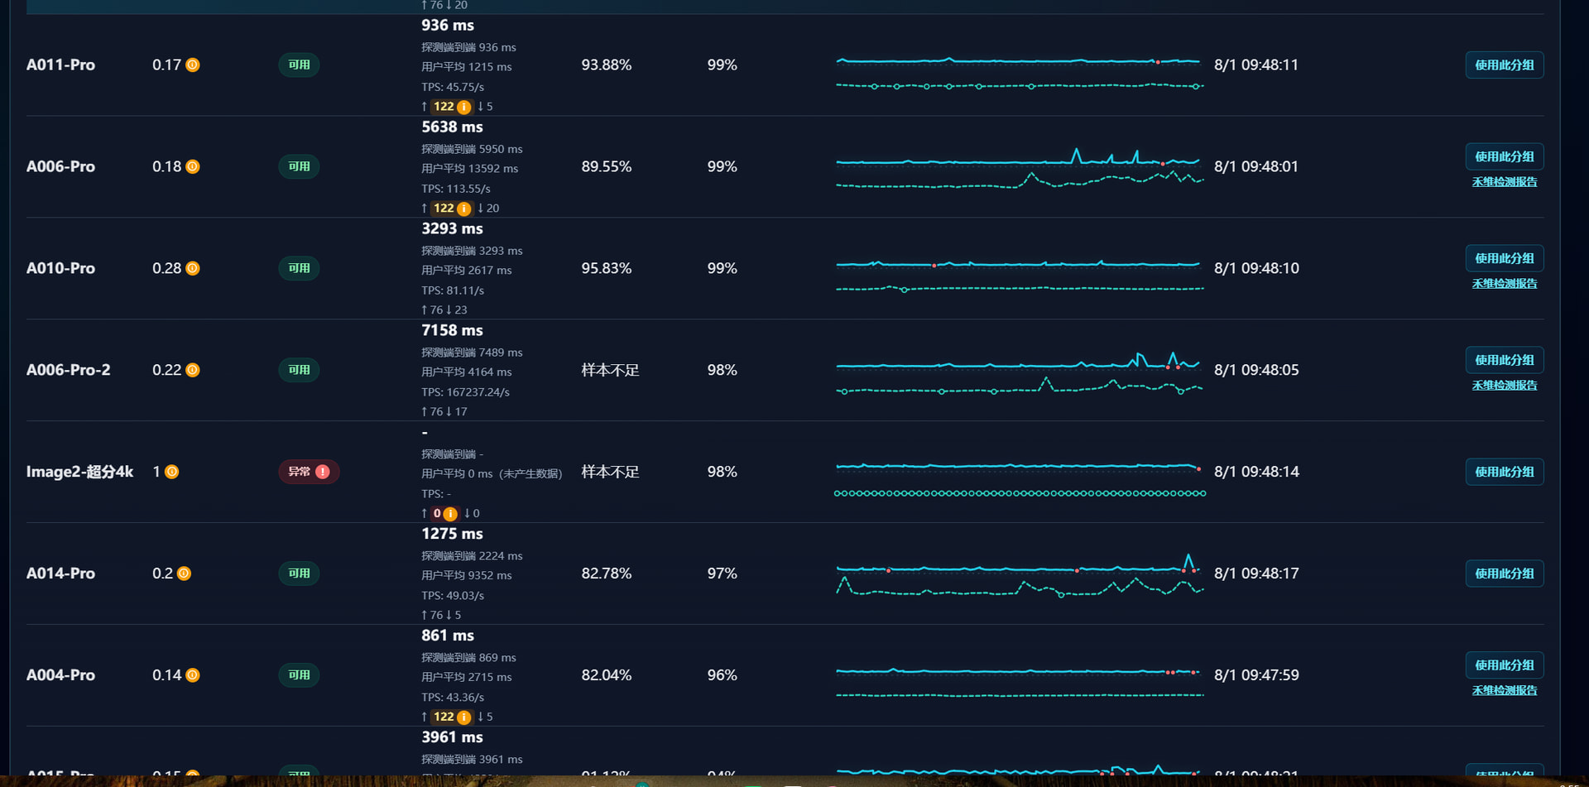1589x787 pixels.
Task: Click the coin icon beside A006-Pro-2 price 0.22
Action: click(193, 370)
